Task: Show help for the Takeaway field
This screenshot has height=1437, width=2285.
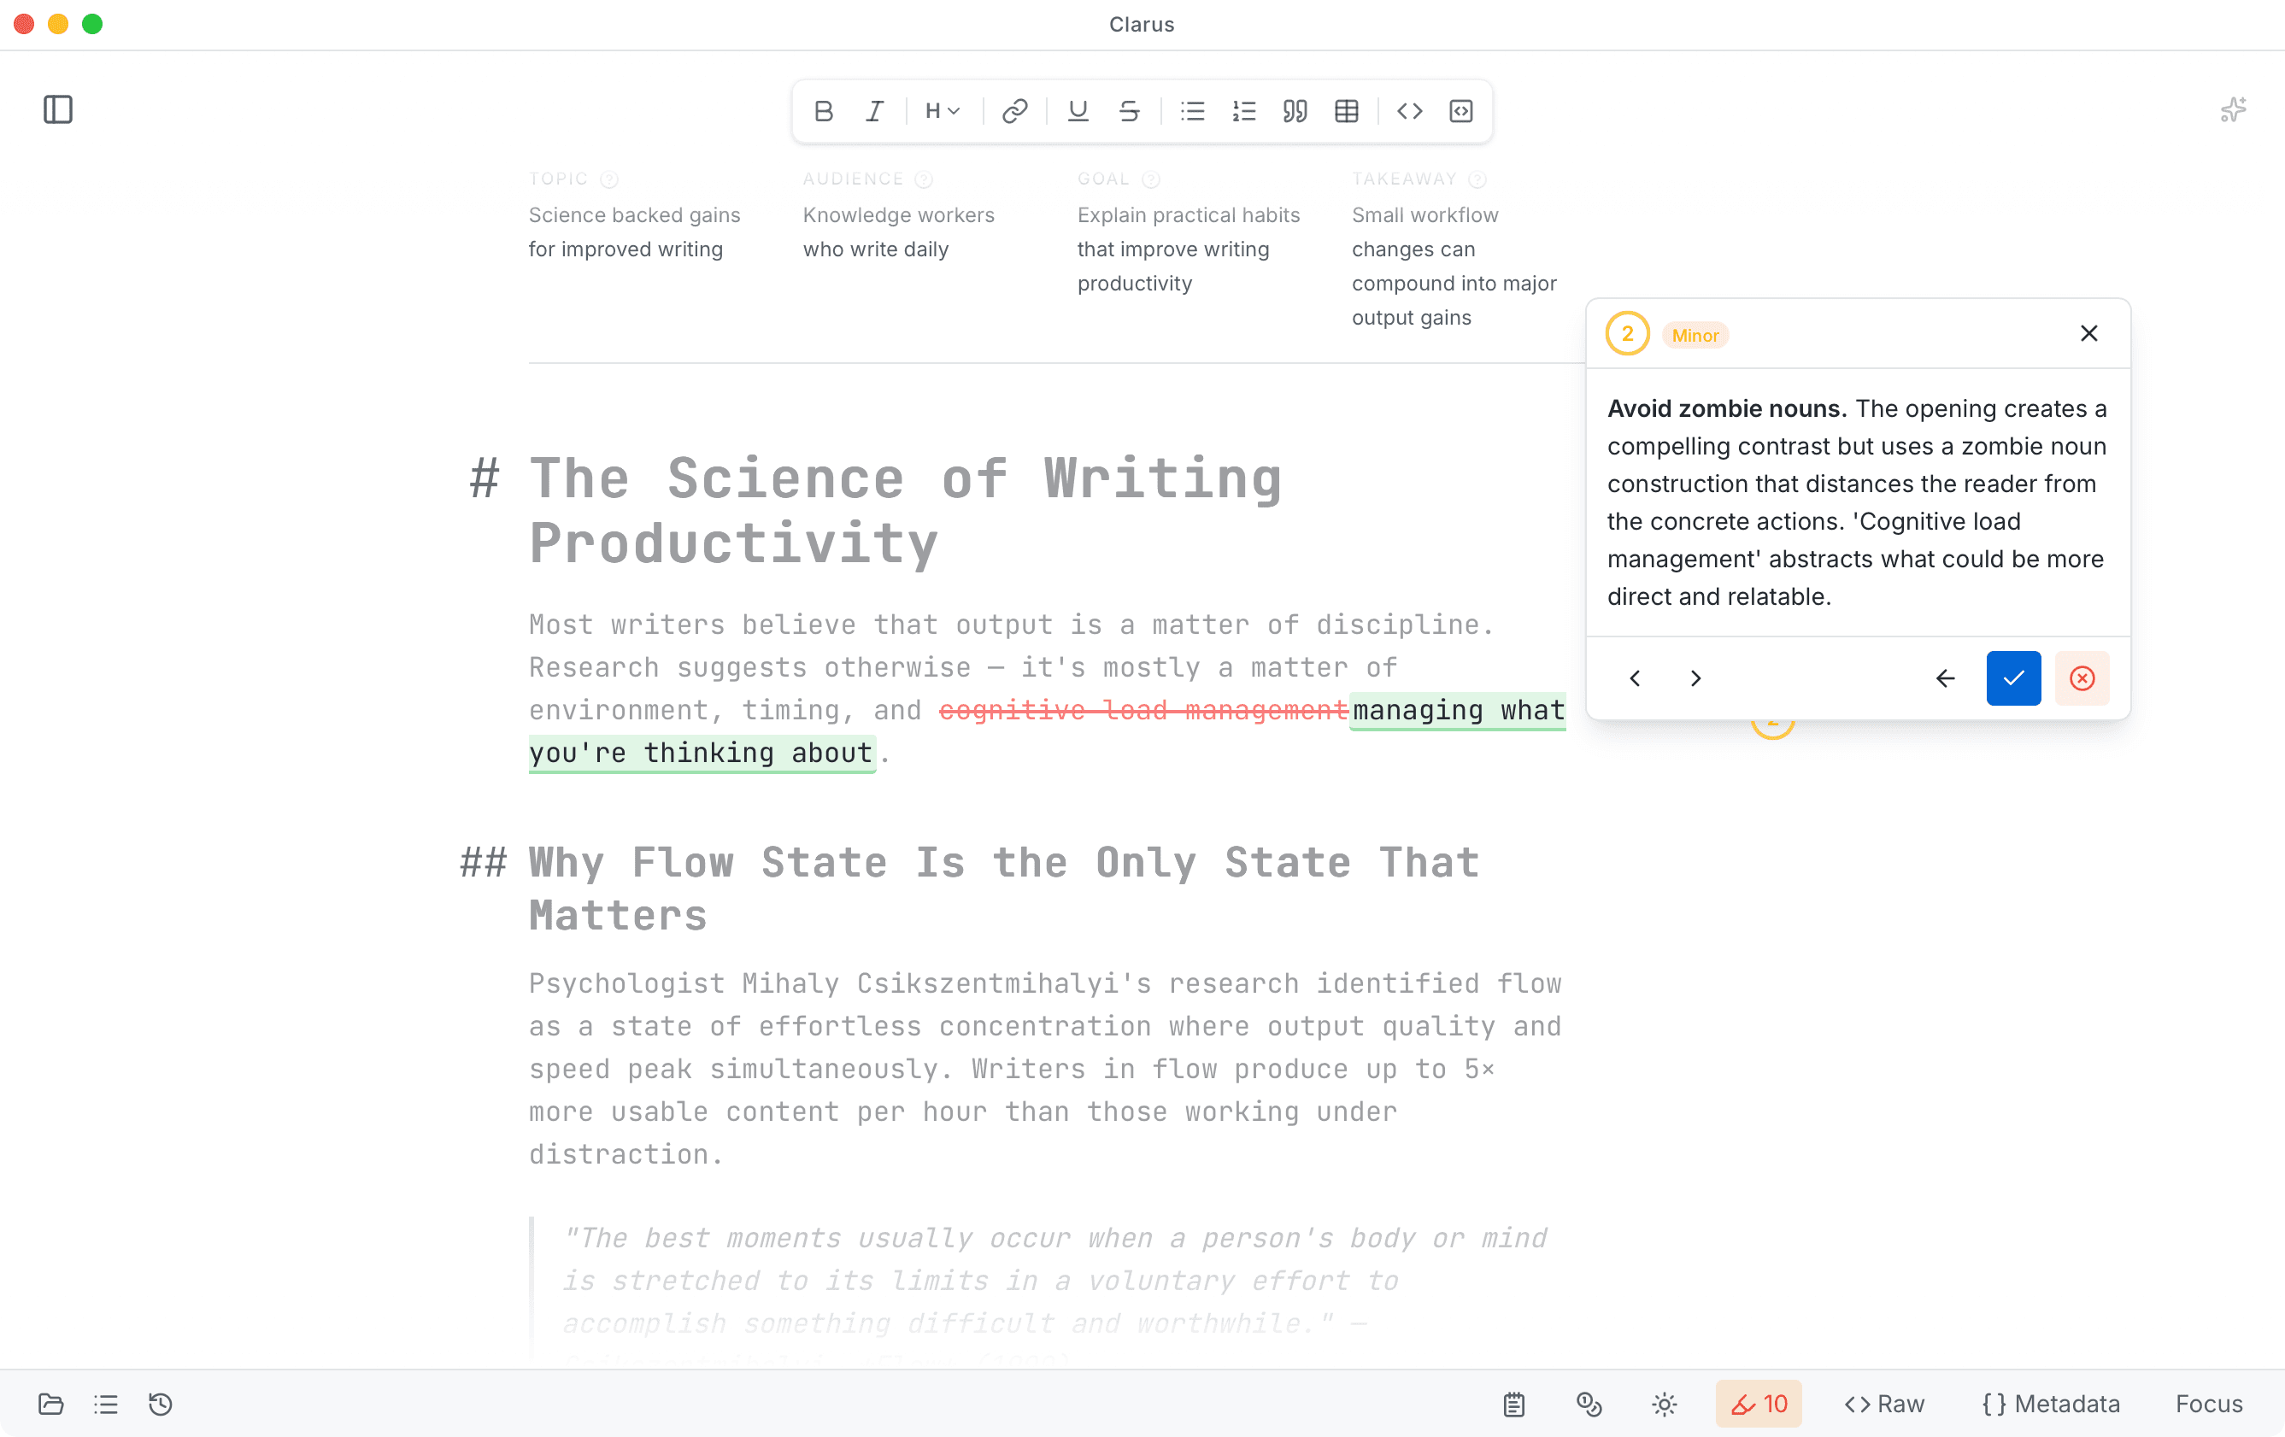Action: coord(1477,179)
